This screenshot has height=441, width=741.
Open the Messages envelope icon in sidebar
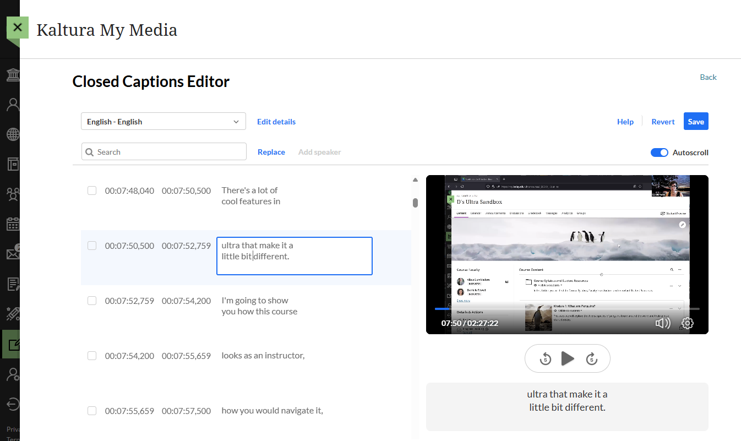(x=13, y=253)
